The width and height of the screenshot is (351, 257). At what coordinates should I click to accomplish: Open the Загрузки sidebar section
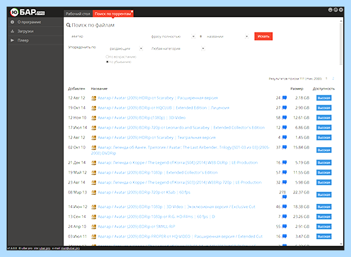coord(35,31)
